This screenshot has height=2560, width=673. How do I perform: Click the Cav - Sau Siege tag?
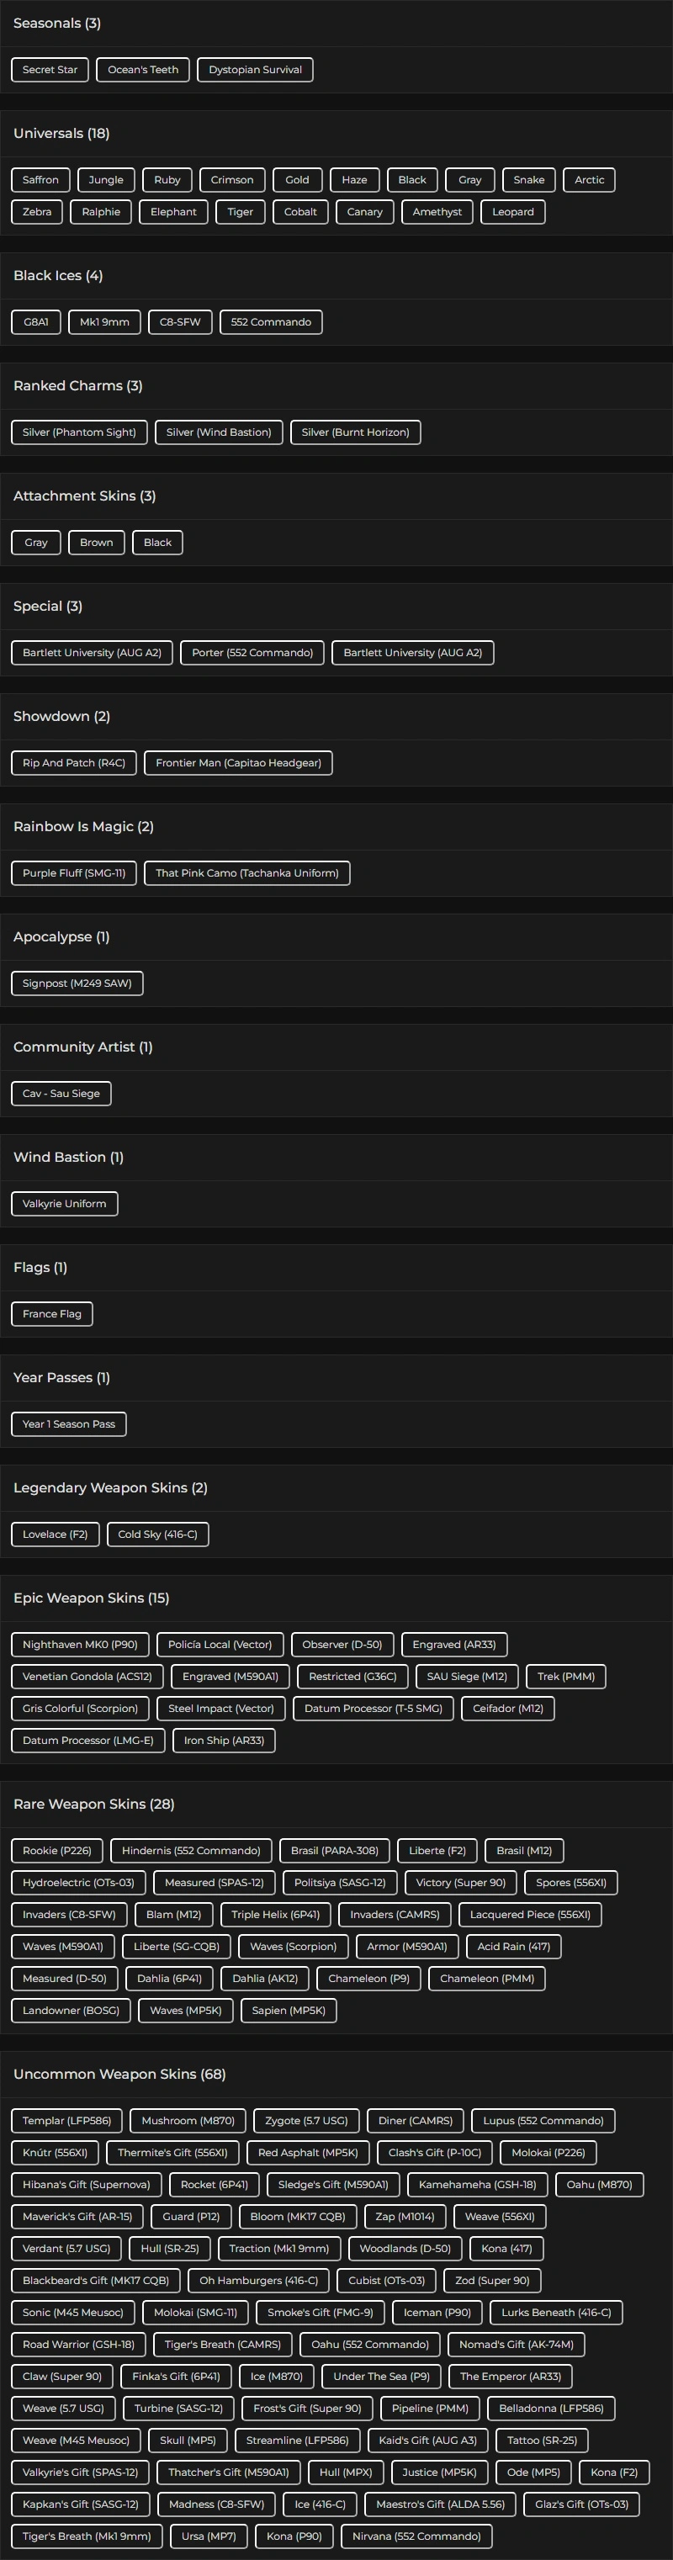pos(61,1094)
